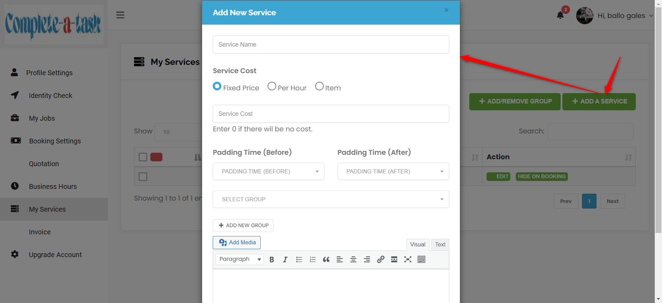Open the Select Group dropdown
The image size is (662, 303).
(331, 199)
